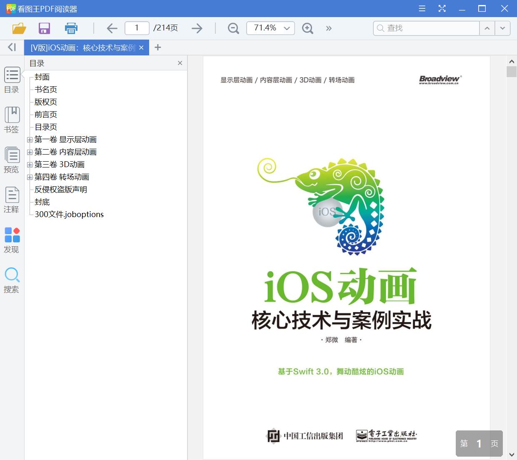This screenshot has height=460, width=517.
Task: Select 300文件.joboptions outline entry
Action: click(69, 214)
